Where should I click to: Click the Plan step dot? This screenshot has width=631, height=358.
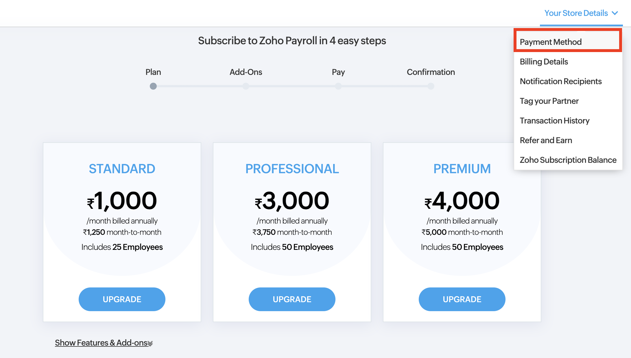coord(153,86)
